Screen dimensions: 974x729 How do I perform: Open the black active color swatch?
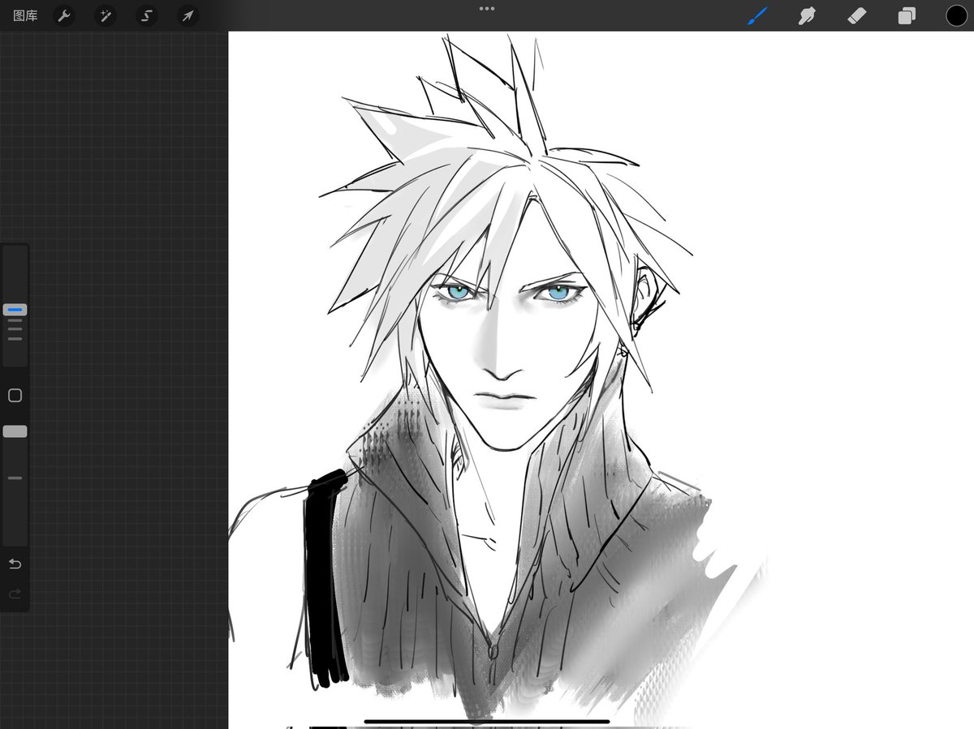tap(956, 15)
